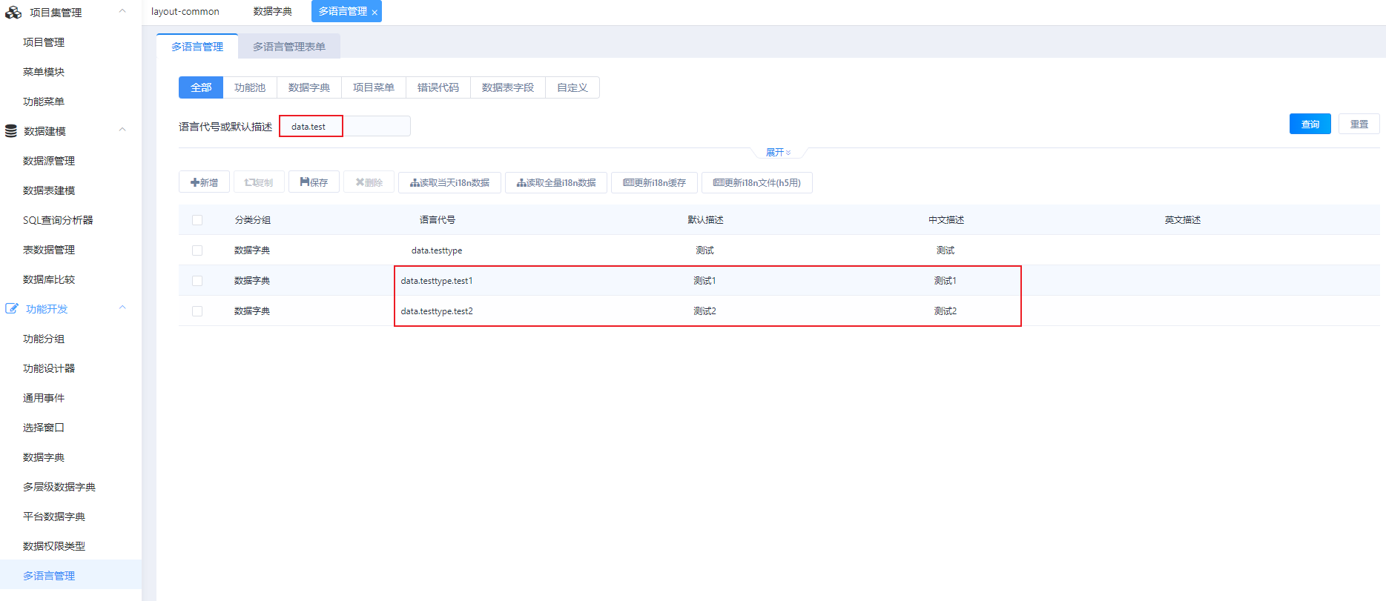Click the 项目集管理 cubes icon
This screenshot has width=1386, height=601.
coord(13,12)
